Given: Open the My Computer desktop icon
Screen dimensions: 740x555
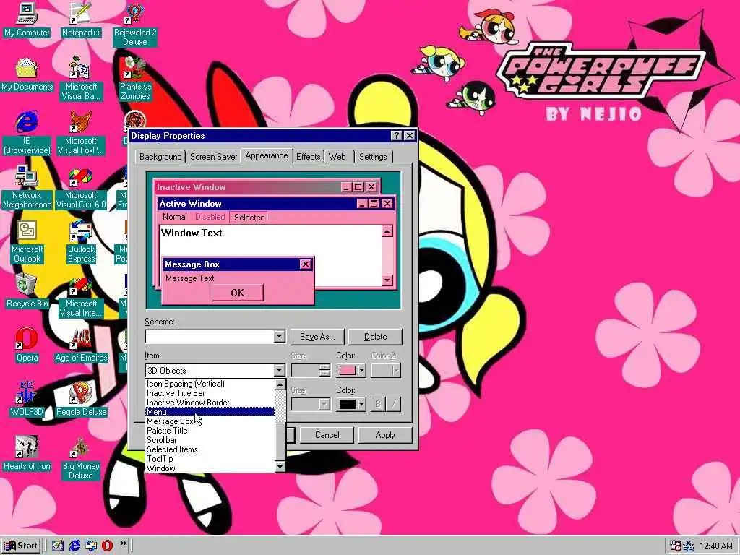Looking at the screenshot, I should coord(27,20).
